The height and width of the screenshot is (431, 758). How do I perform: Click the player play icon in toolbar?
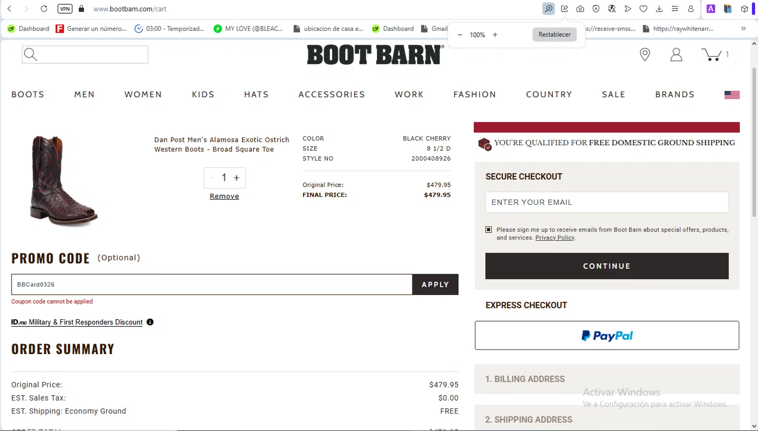pos(628,9)
